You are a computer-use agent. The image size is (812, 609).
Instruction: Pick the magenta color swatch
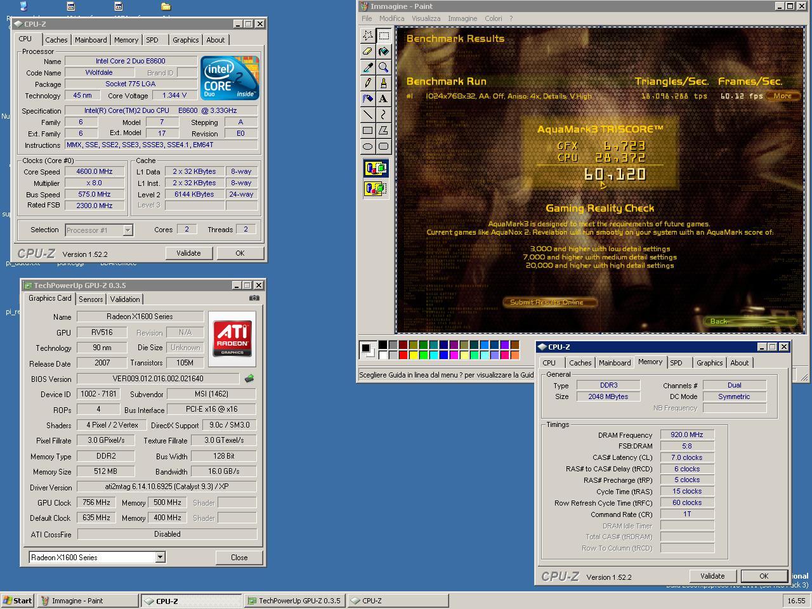[454, 355]
